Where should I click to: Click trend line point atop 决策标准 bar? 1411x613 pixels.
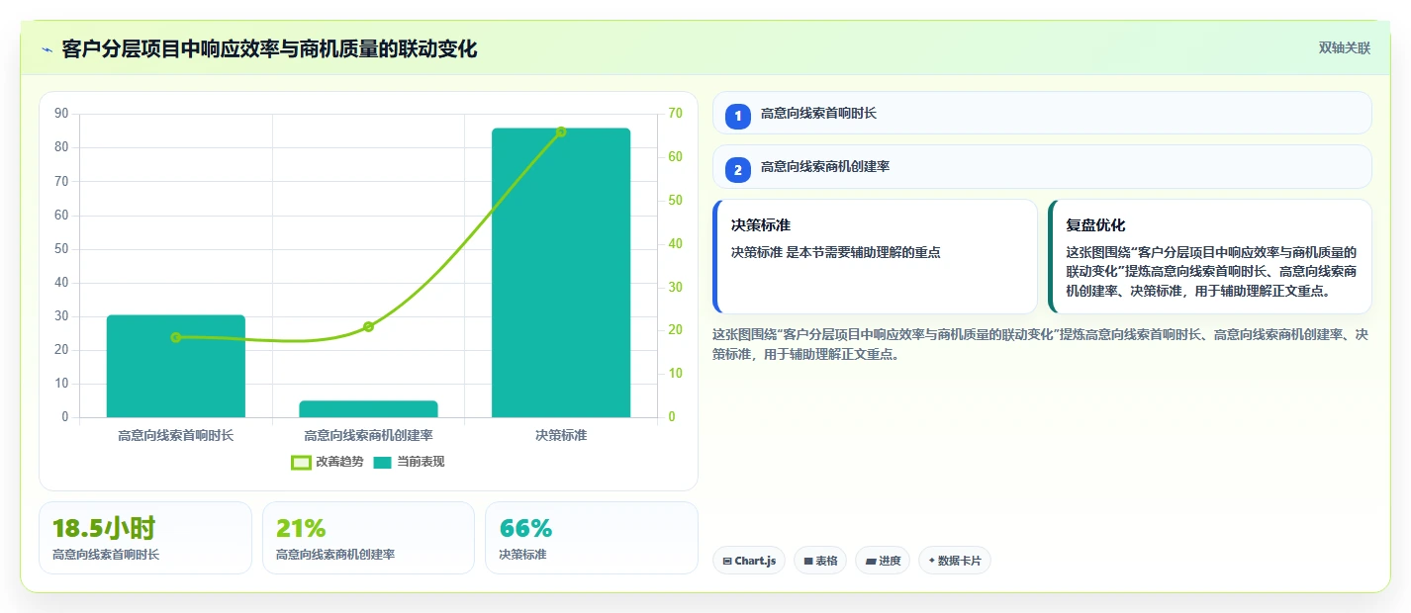tap(561, 131)
